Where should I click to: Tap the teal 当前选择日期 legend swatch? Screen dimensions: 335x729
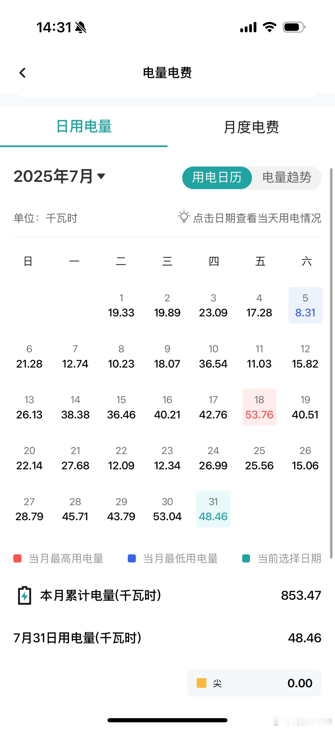coord(246,559)
